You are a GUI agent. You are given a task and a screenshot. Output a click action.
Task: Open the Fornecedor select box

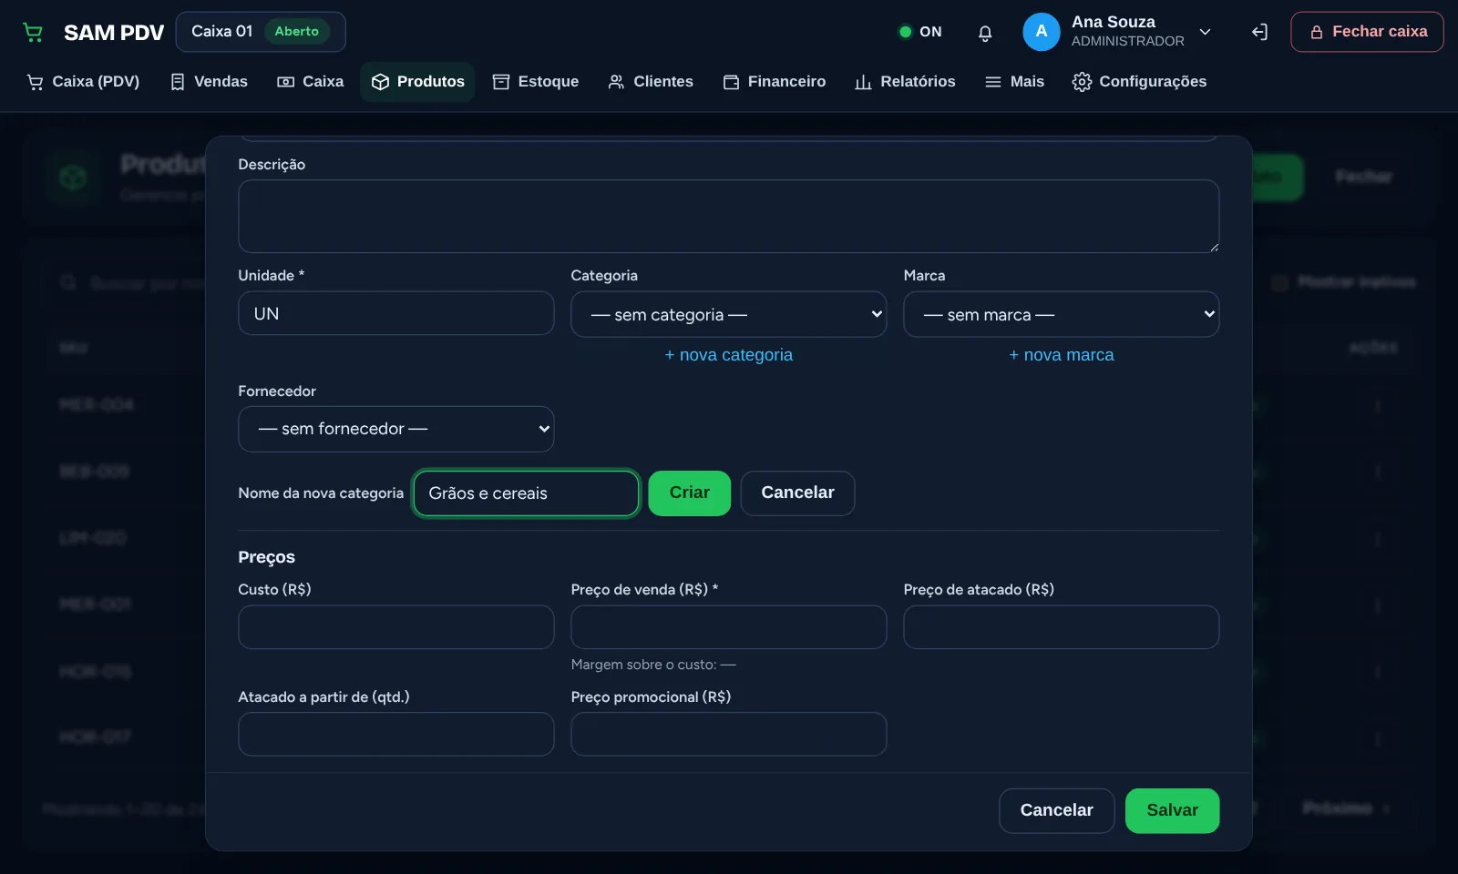[x=396, y=429]
